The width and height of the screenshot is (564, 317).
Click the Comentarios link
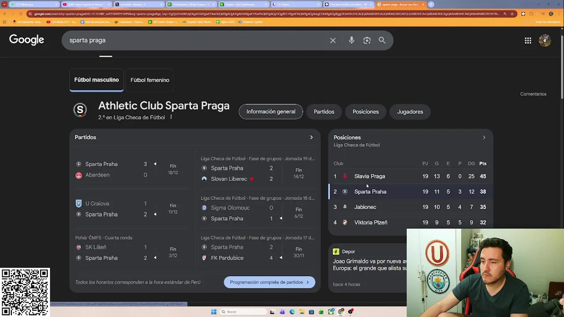(x=533, y=94)
